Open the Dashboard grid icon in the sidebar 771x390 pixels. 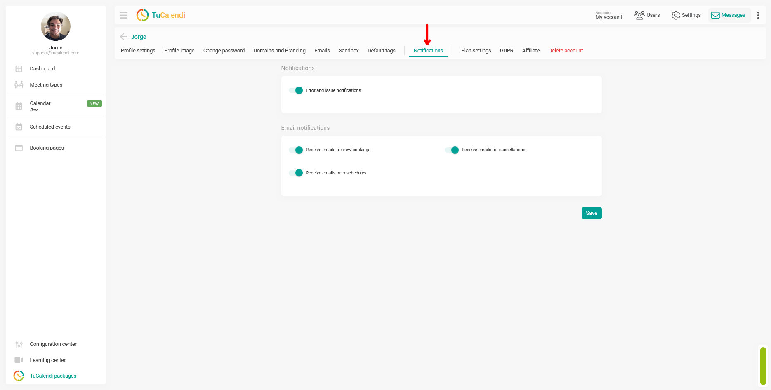[19, 69]
